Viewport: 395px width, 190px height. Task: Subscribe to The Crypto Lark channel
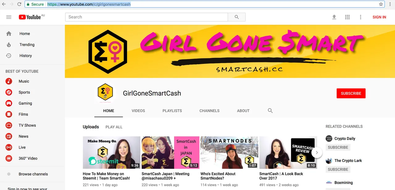point(338,169)
